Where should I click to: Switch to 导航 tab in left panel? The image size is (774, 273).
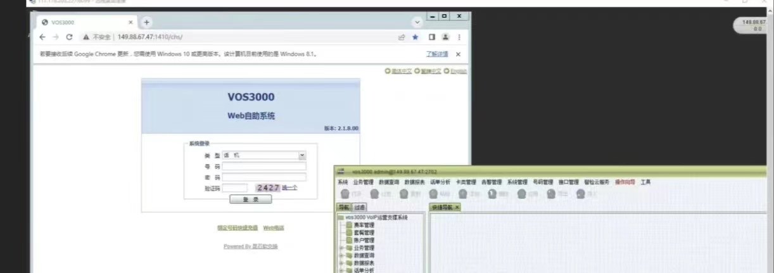343,207
